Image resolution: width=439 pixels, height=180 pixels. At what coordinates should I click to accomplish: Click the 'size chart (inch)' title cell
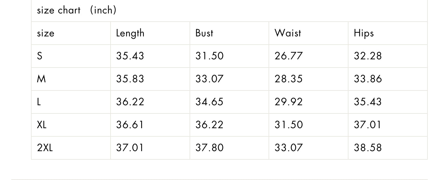pos(229,10)
